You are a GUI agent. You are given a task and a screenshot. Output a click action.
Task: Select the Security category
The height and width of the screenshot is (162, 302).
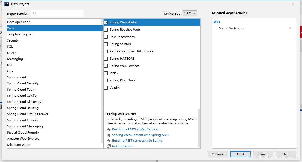54,40
